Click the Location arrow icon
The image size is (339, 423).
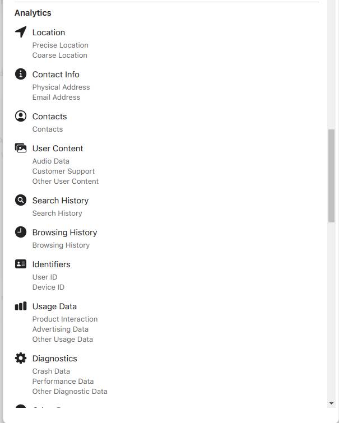pyautogui.click(x=21, y=32)
